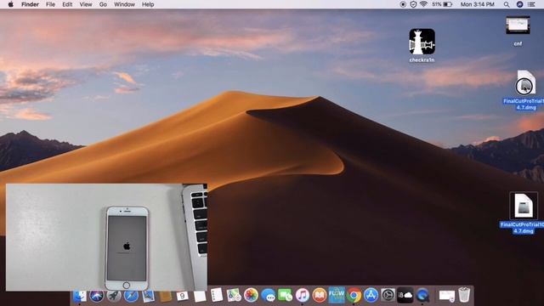544x306 pixels.
Task: Launch FaceTime from the Dock
Action: pos(286,296)
